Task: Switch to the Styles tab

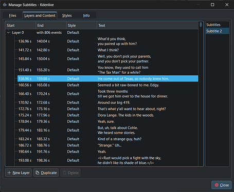Action: point(67,15)
